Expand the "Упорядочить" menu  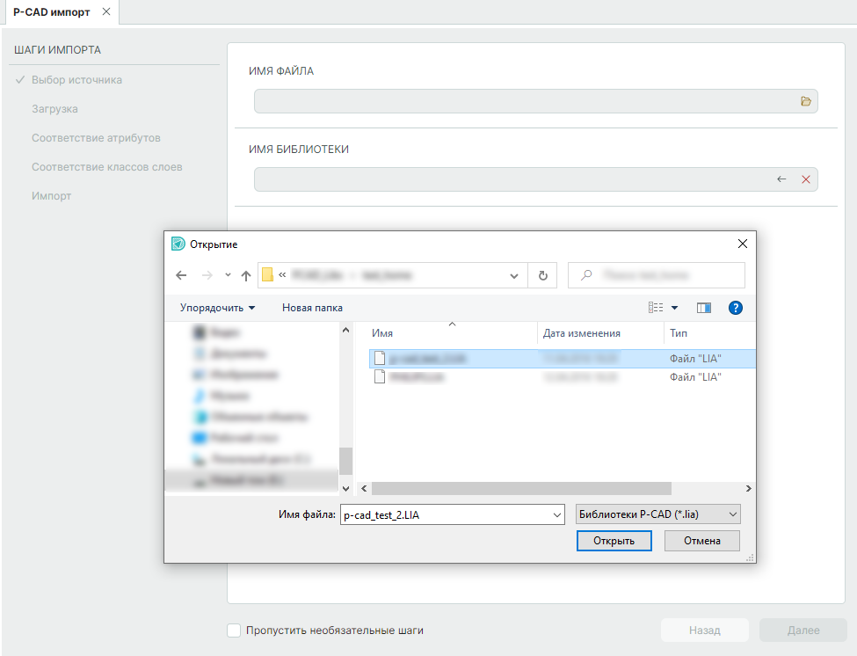pyautogui.click(x=217, y=308)
